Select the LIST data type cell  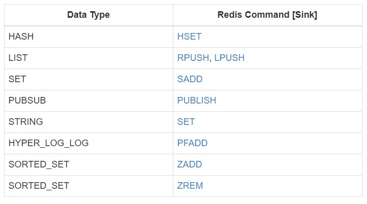(18, 58)
